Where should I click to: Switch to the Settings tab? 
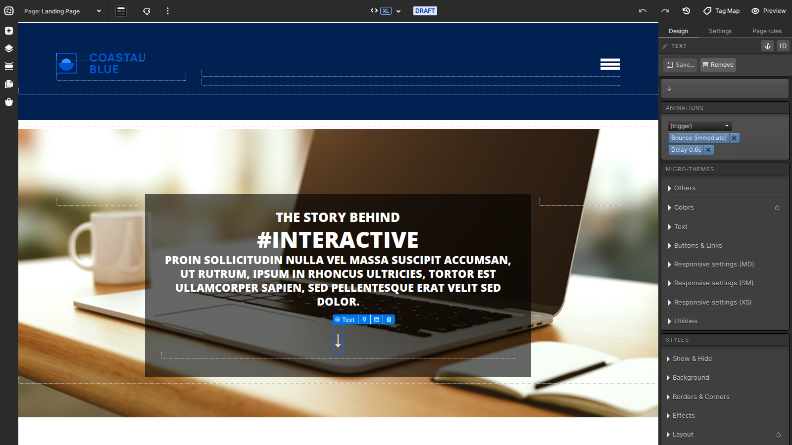pyautogui.click(x=720, y=31)
